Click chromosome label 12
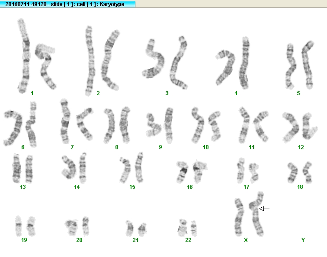 (x=301, y=147)
